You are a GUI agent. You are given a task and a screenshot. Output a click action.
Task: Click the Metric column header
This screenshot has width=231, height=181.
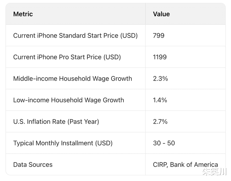[x=23, y=14]
